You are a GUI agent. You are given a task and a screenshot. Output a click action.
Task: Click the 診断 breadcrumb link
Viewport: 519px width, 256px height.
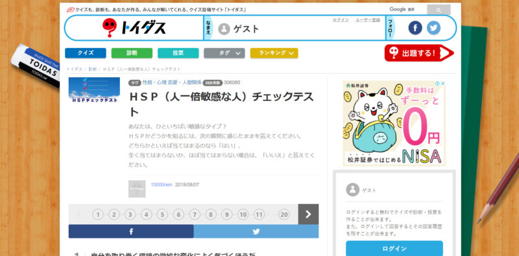(92, 69)
